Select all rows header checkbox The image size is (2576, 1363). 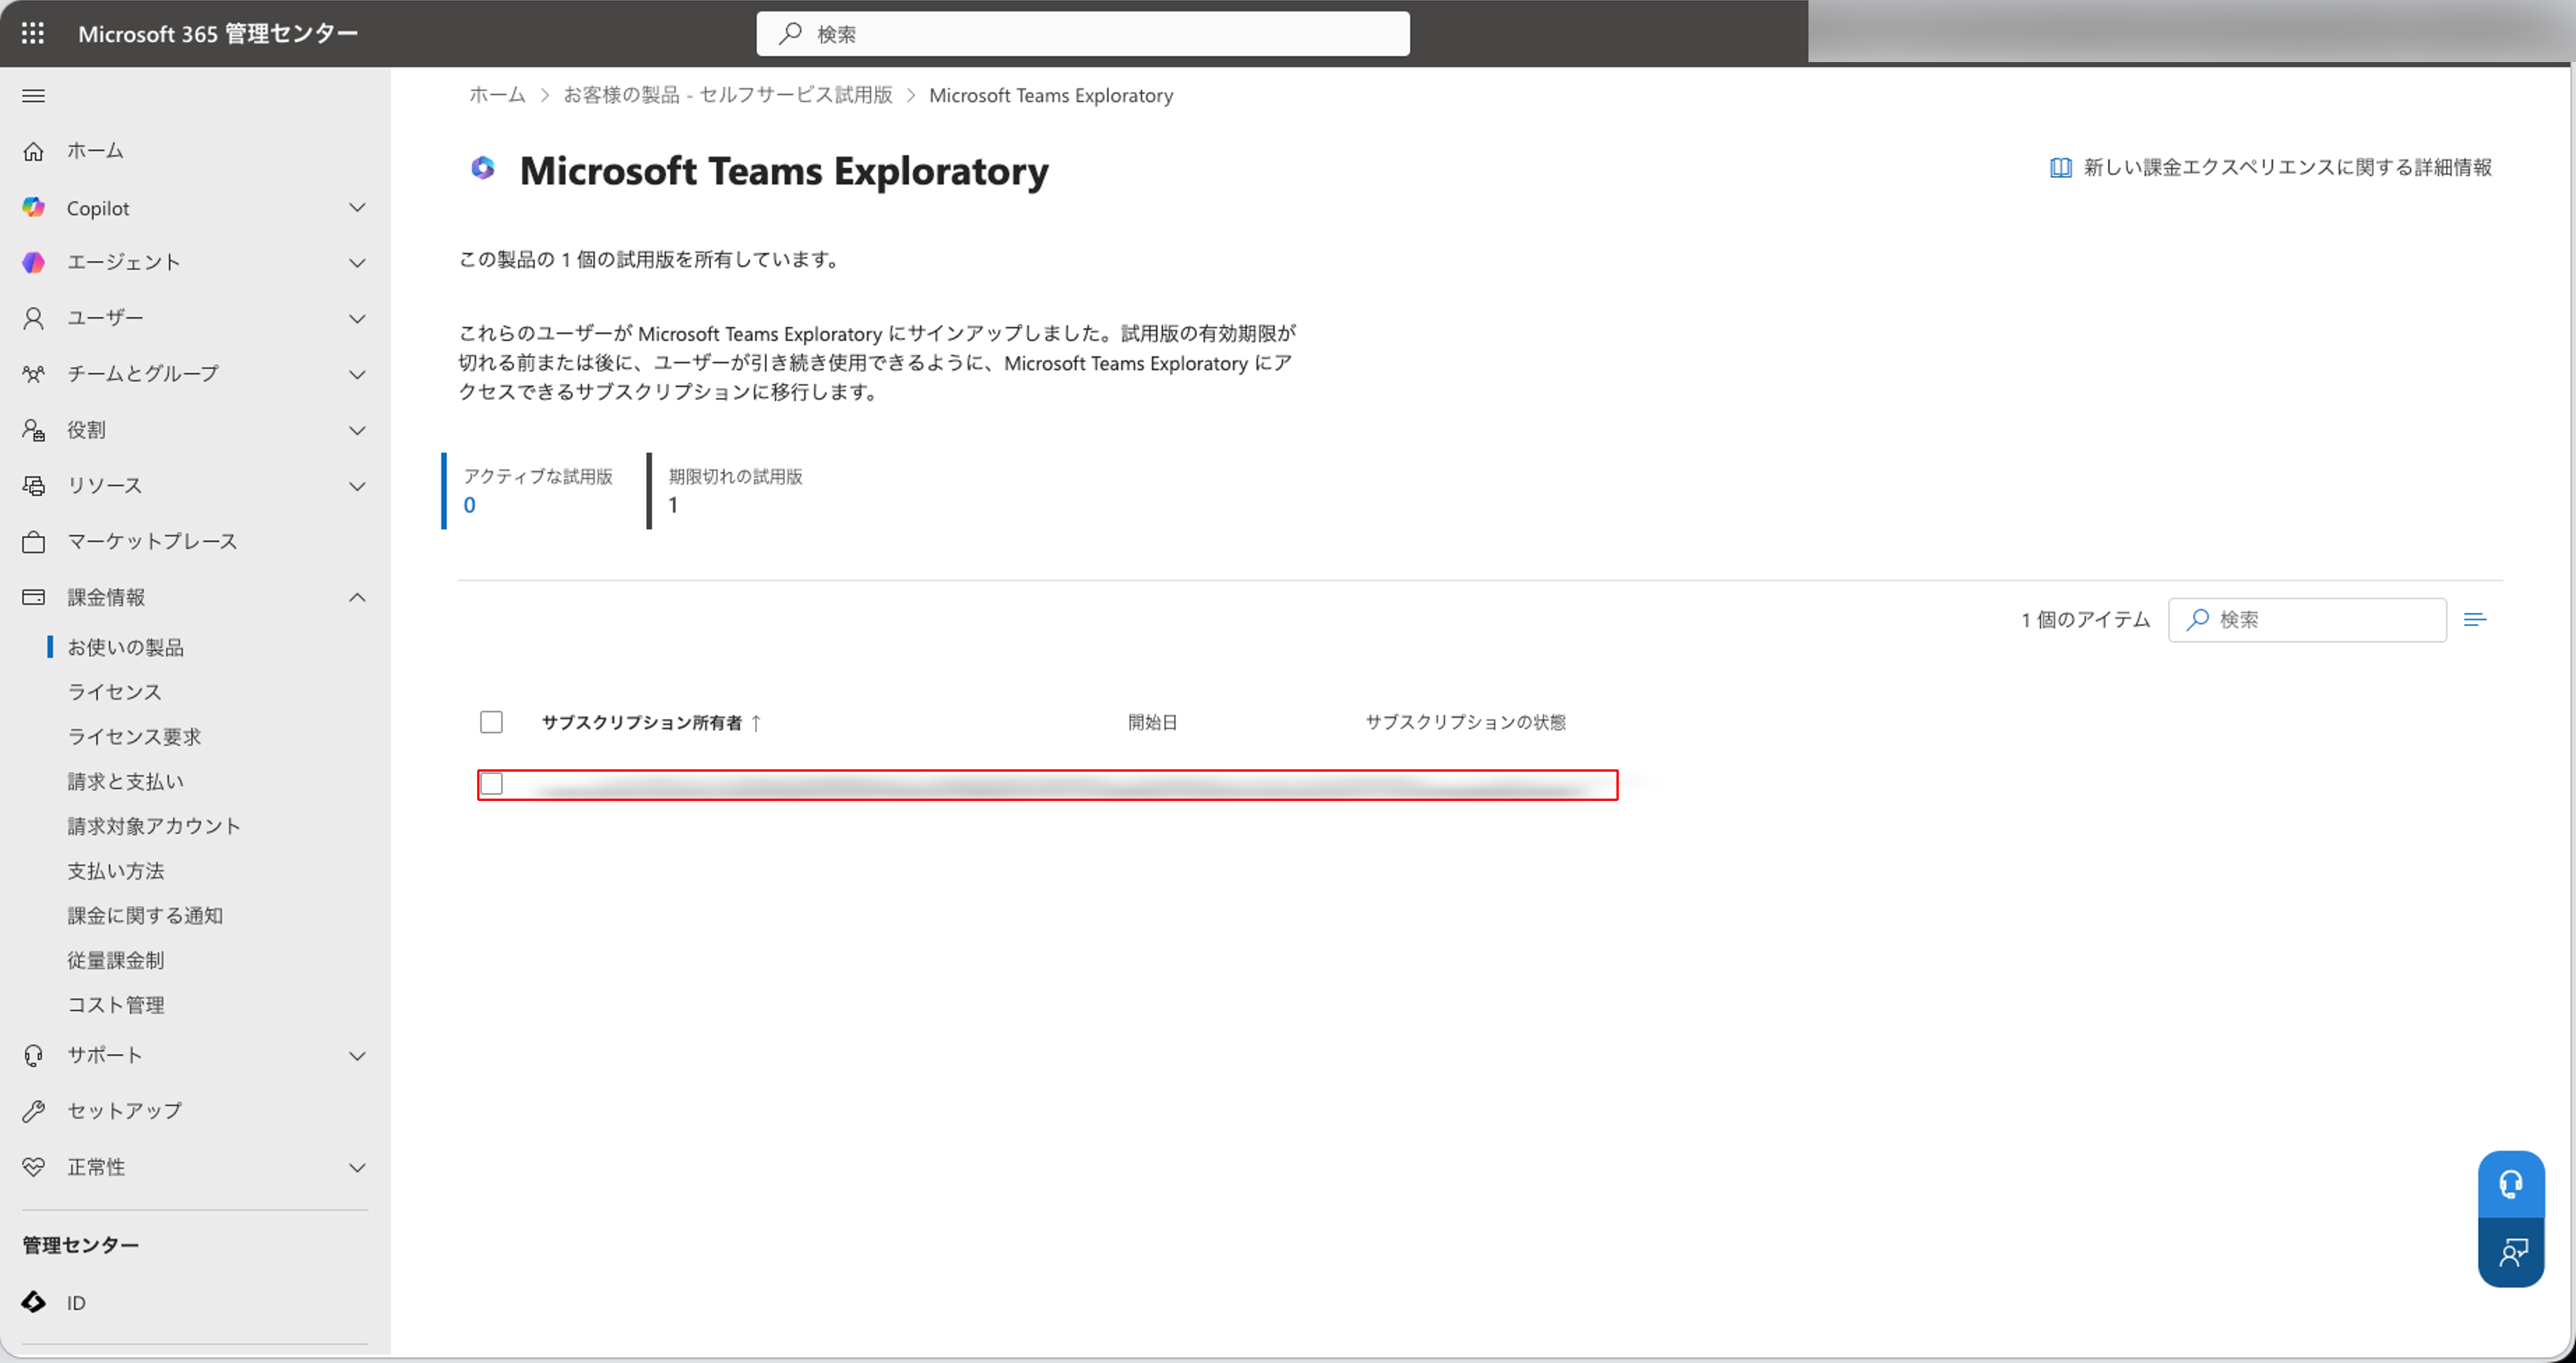(491, 722)
